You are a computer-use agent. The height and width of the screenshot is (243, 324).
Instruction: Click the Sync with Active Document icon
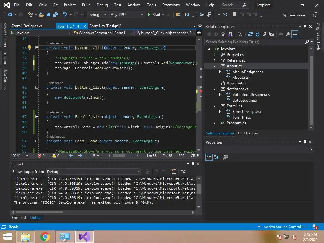251,34
